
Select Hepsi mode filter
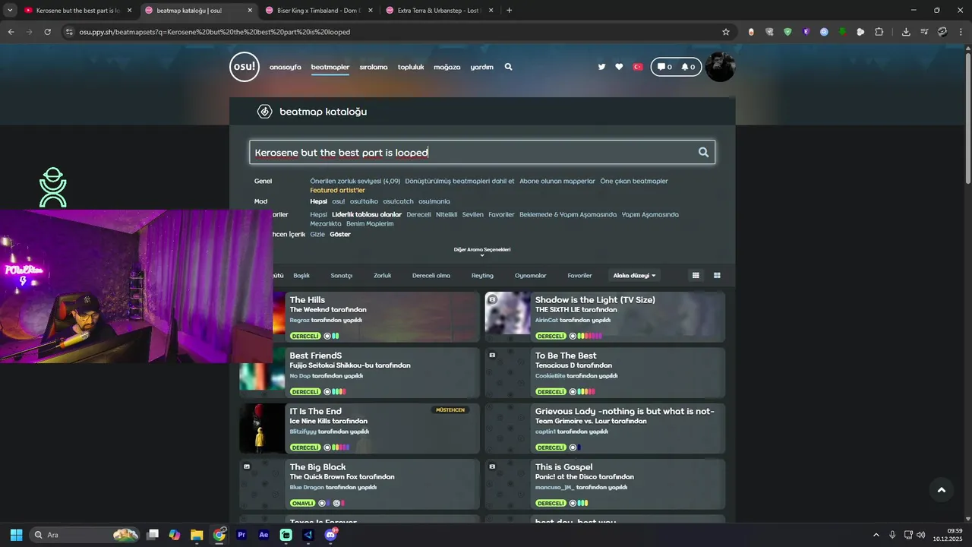(x=318, y=201)
